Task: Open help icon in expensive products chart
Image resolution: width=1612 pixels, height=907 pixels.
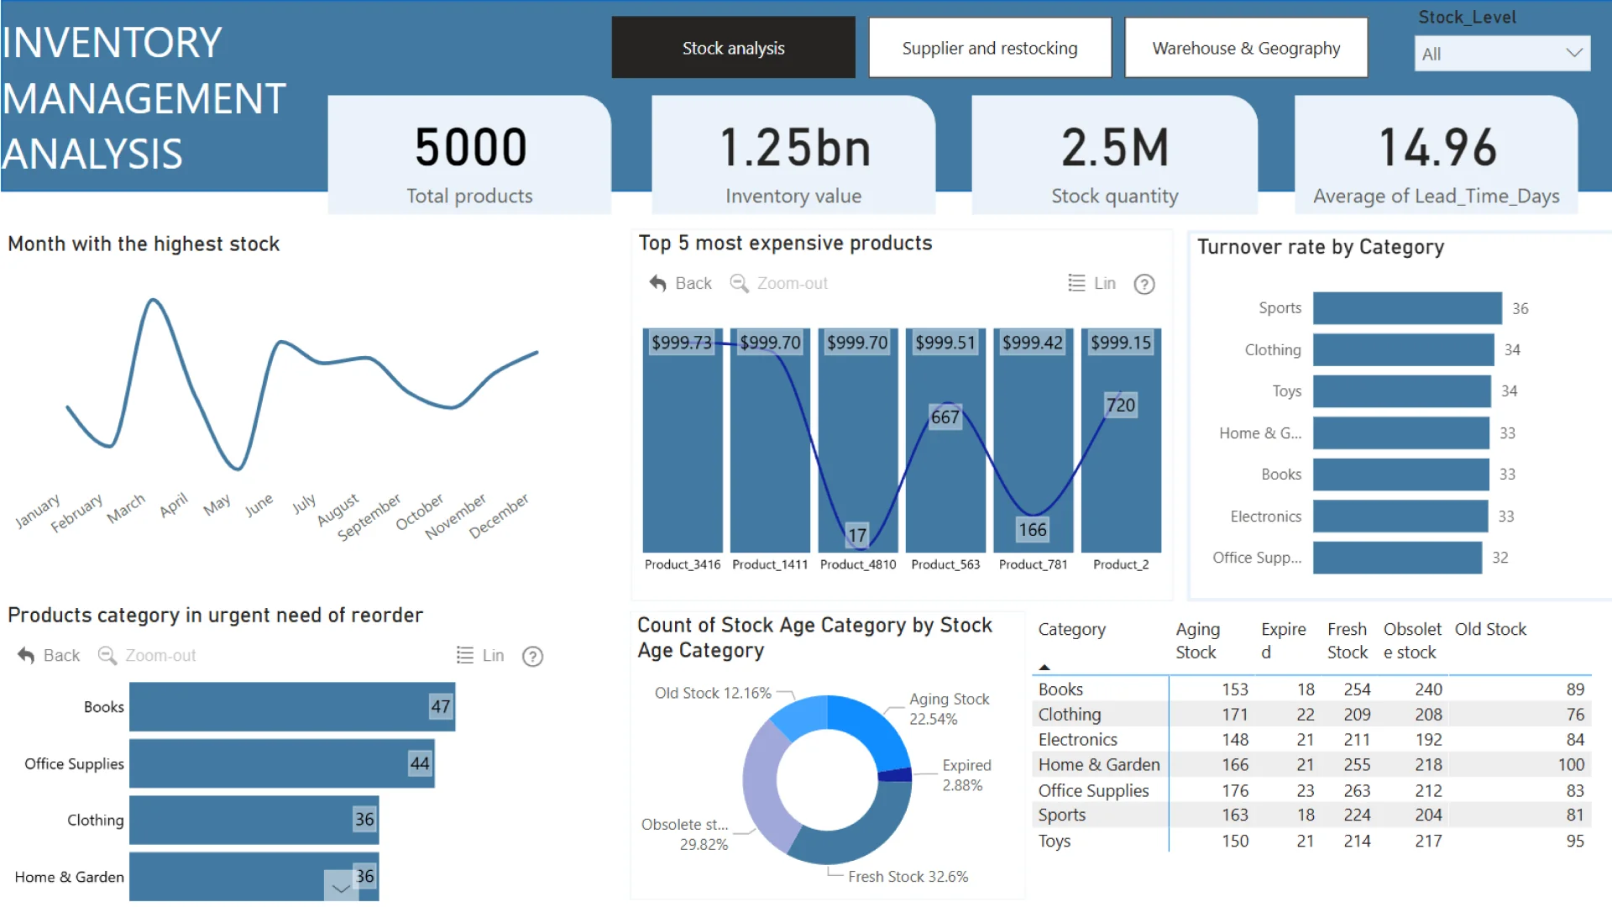Action: coord(1144,285)
